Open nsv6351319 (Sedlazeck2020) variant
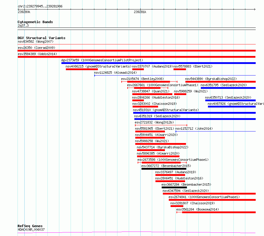 point(157,116)
